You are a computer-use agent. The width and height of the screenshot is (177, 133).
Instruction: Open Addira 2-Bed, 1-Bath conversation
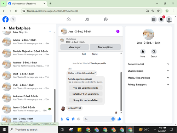pos(27,42)
